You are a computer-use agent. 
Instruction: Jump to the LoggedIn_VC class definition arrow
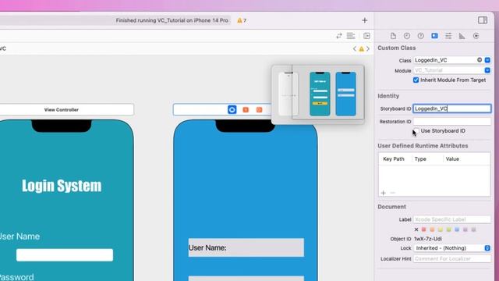click(480, 60)
